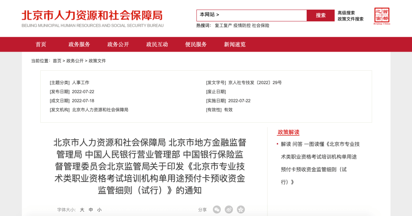Click validity status 有效

pos(229,110)
